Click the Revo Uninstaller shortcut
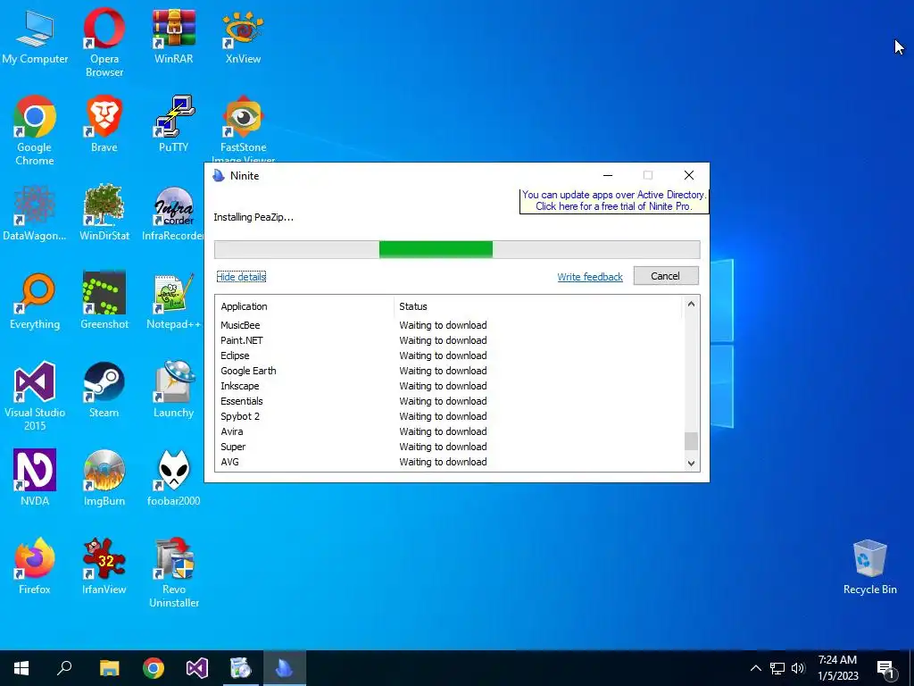The width and height of the screenshot is (914, 686). (174, 573)
